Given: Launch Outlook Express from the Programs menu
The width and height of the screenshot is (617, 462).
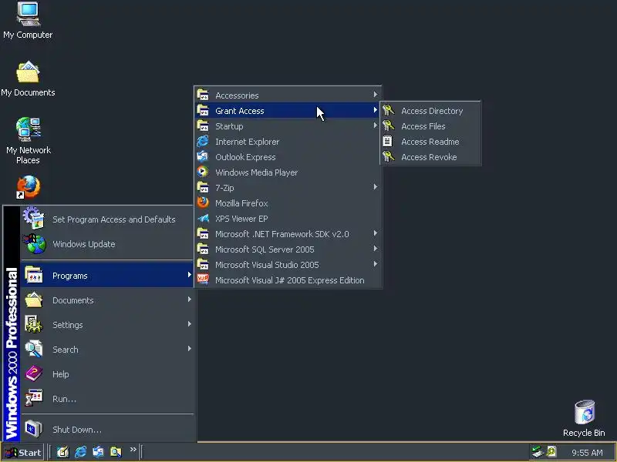Looking at the screenshot, I should [x=288, y=157].
